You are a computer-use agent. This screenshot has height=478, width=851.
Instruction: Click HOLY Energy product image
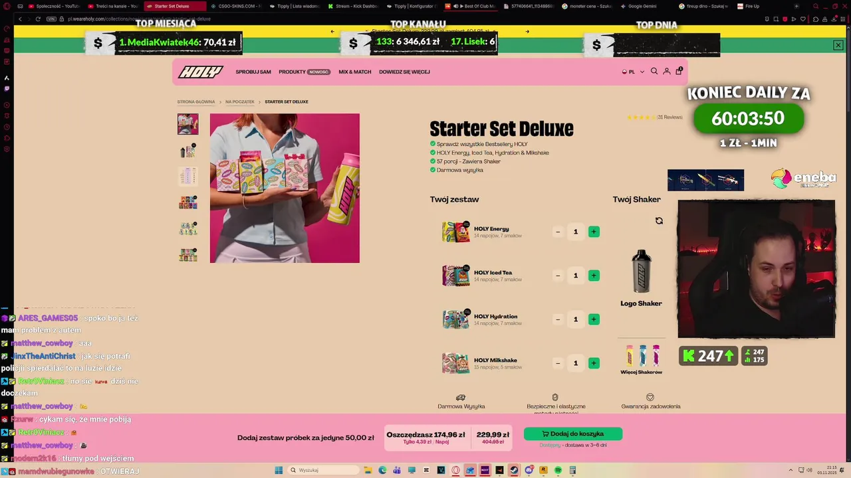(456, 232)
